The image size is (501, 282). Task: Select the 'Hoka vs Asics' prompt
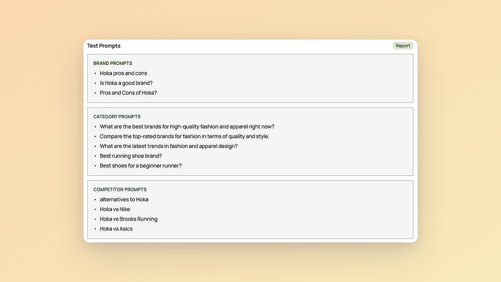coord(116,229)
